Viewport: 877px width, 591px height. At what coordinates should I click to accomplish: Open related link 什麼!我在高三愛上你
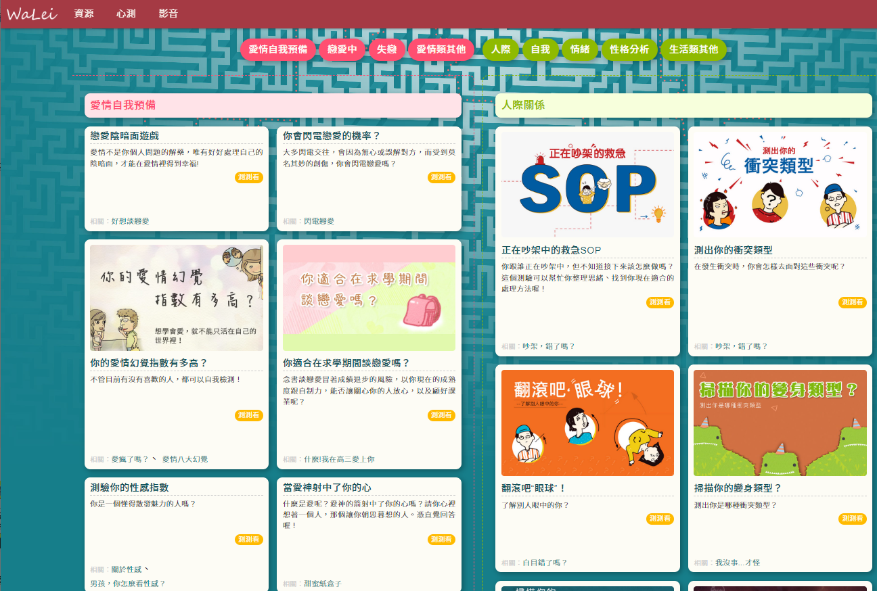pos(339,459)
